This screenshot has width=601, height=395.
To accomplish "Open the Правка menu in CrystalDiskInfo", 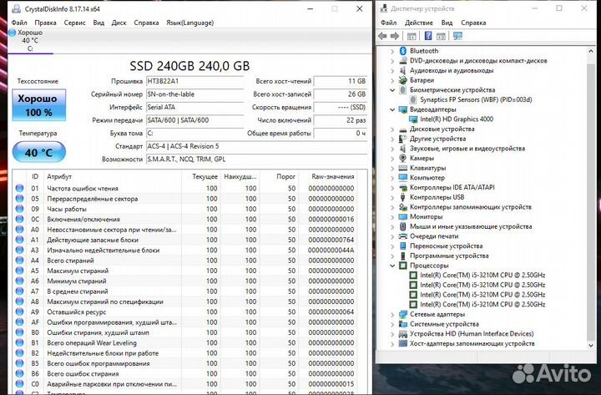I will coord(45,23).
